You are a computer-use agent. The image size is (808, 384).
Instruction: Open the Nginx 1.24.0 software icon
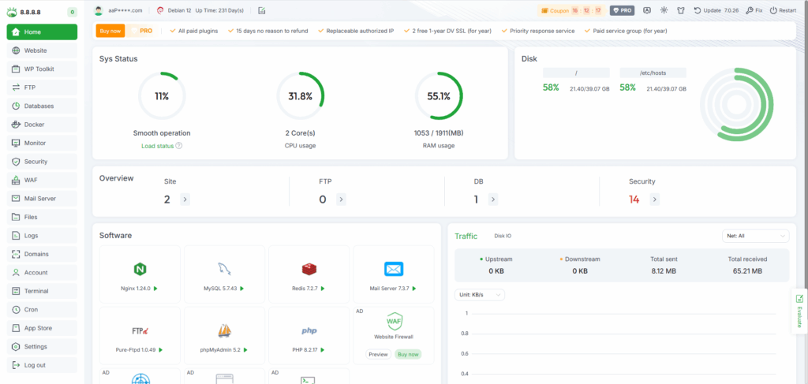click(x=140, y=269)
